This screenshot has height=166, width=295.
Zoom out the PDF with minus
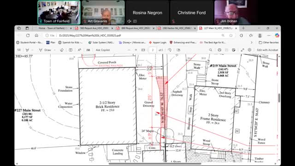click(x=129, y=50)
